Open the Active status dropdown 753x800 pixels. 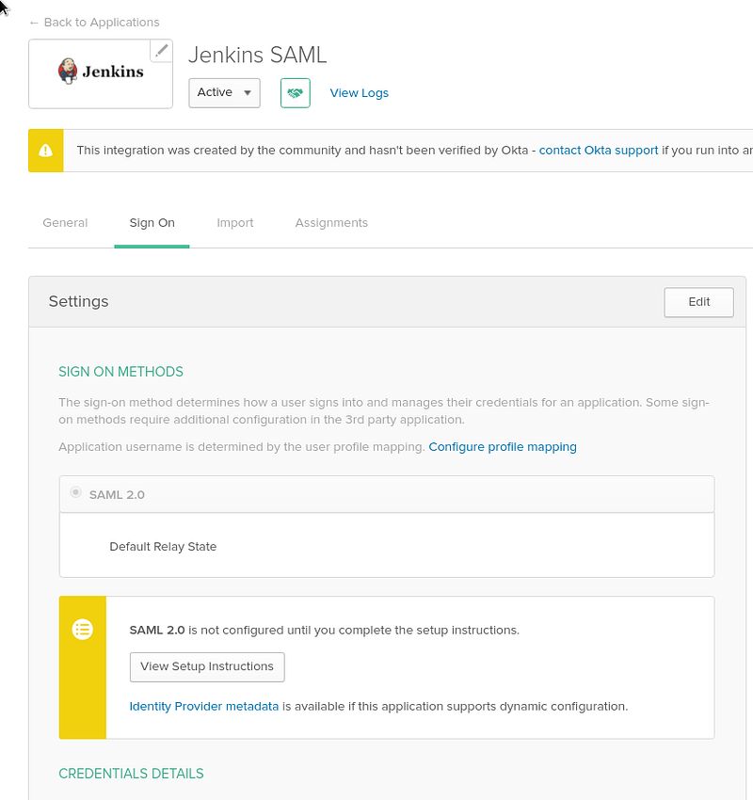[x=224, y=93]
